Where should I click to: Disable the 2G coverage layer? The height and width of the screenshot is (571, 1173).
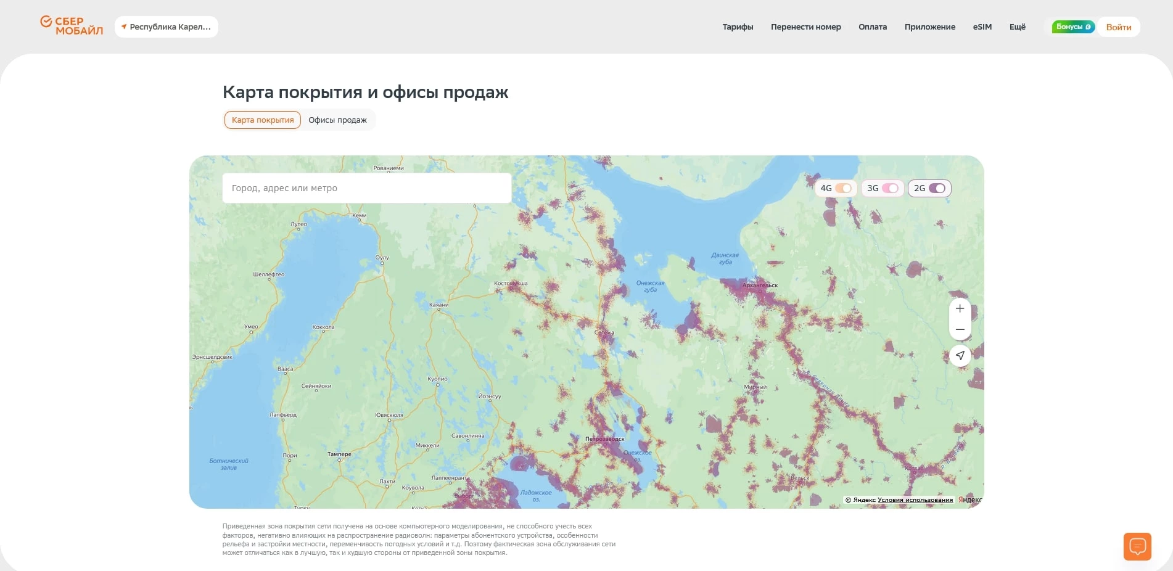click(936, 189)
